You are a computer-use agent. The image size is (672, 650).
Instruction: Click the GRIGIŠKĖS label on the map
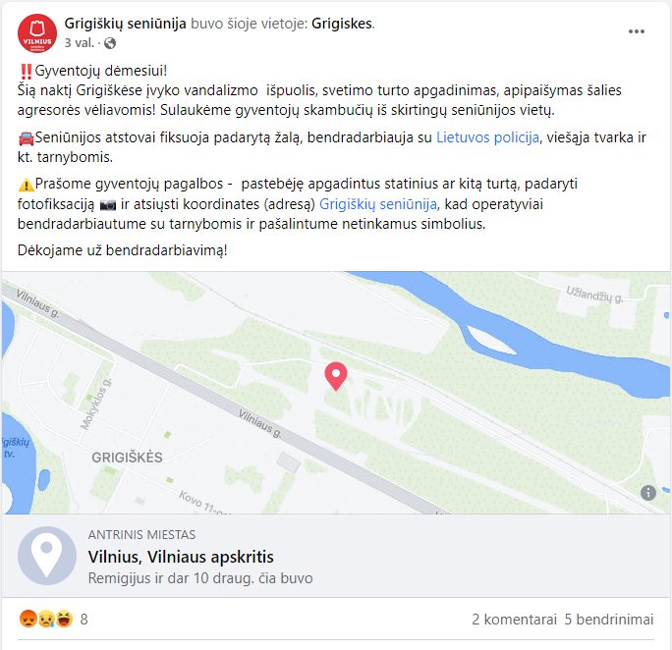[x=128, y=458]
